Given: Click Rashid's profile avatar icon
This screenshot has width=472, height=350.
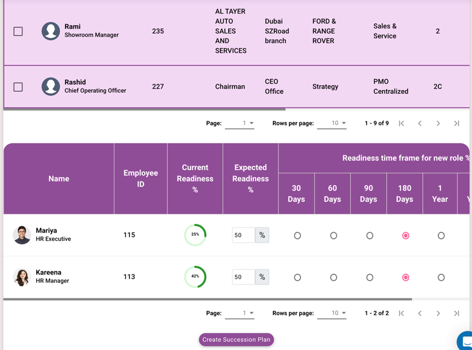Looking at the screenshot, I should pyautogui.click(x=51, y=87).
